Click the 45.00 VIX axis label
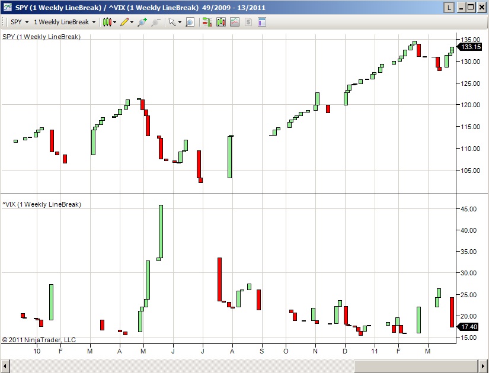 469,209
